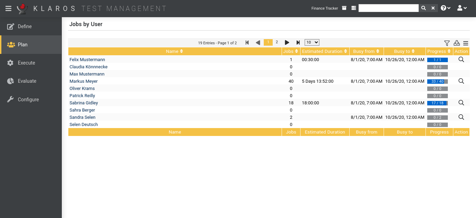Expand the help menu dropdown

[445, 8]
